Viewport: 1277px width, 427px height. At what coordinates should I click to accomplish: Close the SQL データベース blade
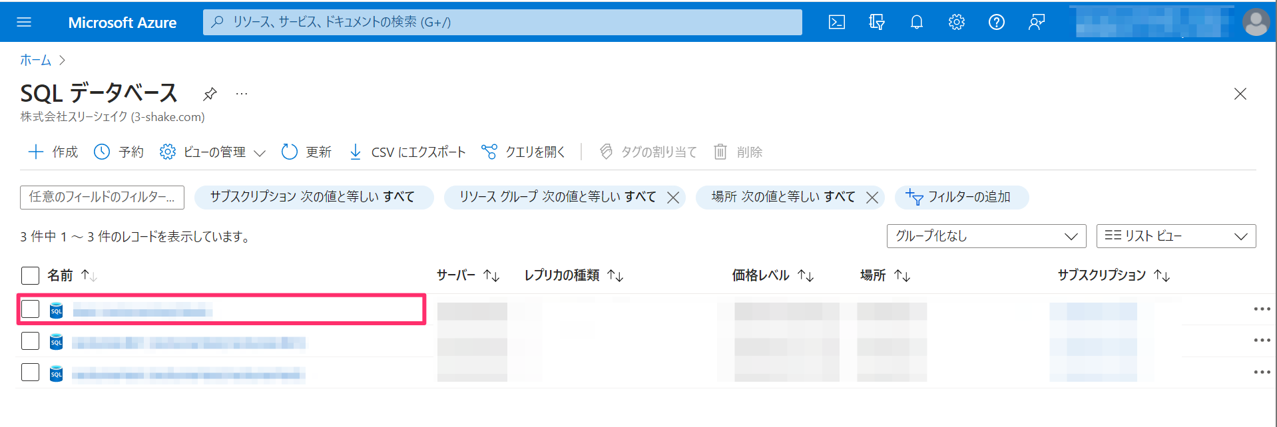point(1240,94)
